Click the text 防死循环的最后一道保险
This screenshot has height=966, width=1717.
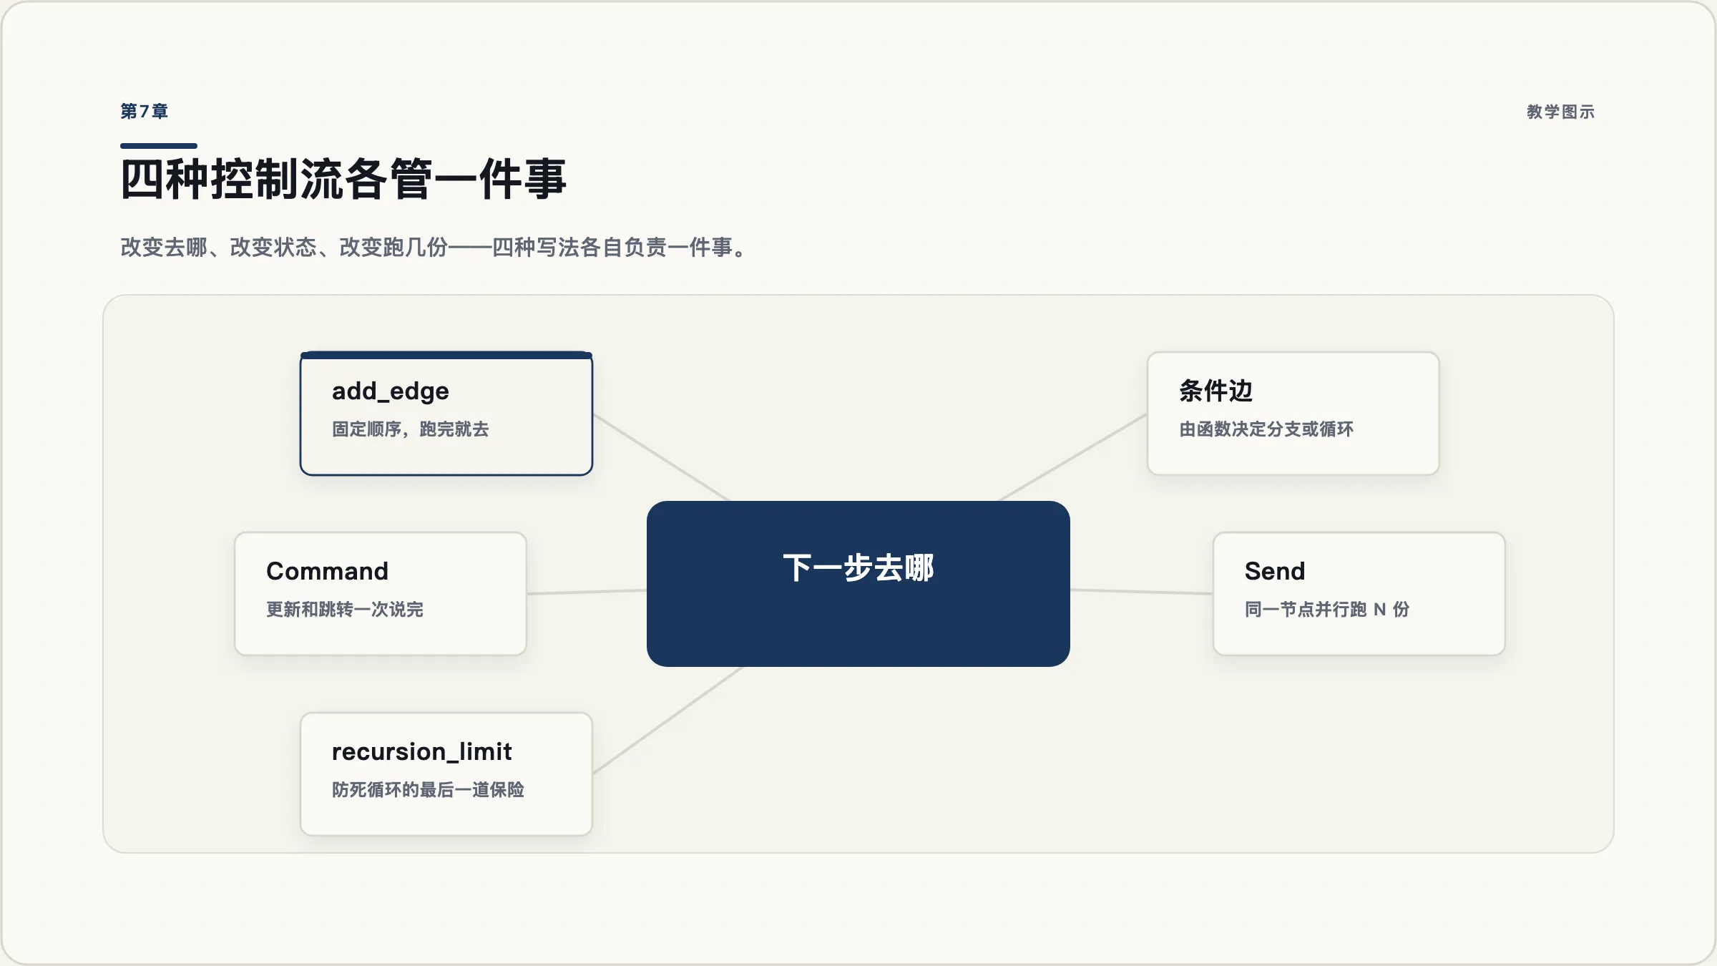(x=428, y=790)
